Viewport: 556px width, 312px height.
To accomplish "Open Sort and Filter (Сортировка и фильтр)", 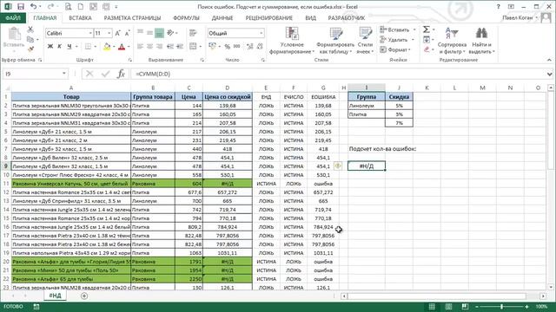I will (452, 41).
